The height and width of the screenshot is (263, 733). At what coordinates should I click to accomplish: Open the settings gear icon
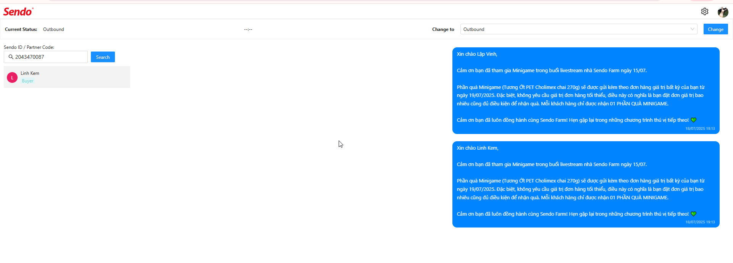pos(705,11)
